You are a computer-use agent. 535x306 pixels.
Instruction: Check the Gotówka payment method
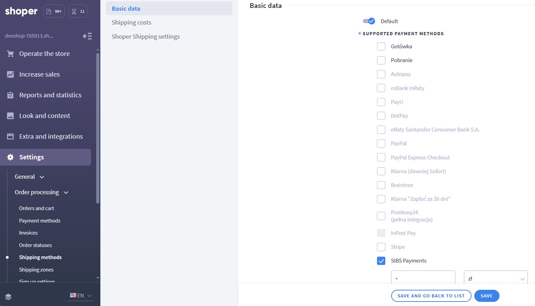click(381, 47)
